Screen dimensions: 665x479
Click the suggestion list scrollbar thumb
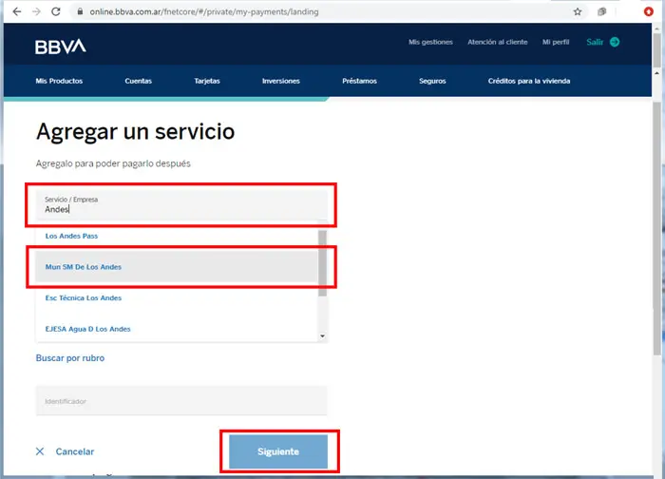coord(323,263)
